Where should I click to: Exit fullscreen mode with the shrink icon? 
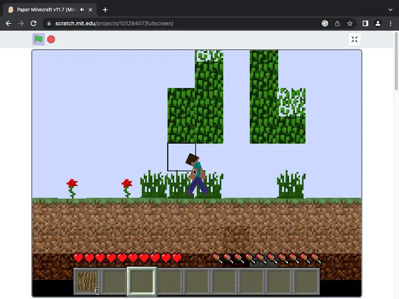pos(355,39)
